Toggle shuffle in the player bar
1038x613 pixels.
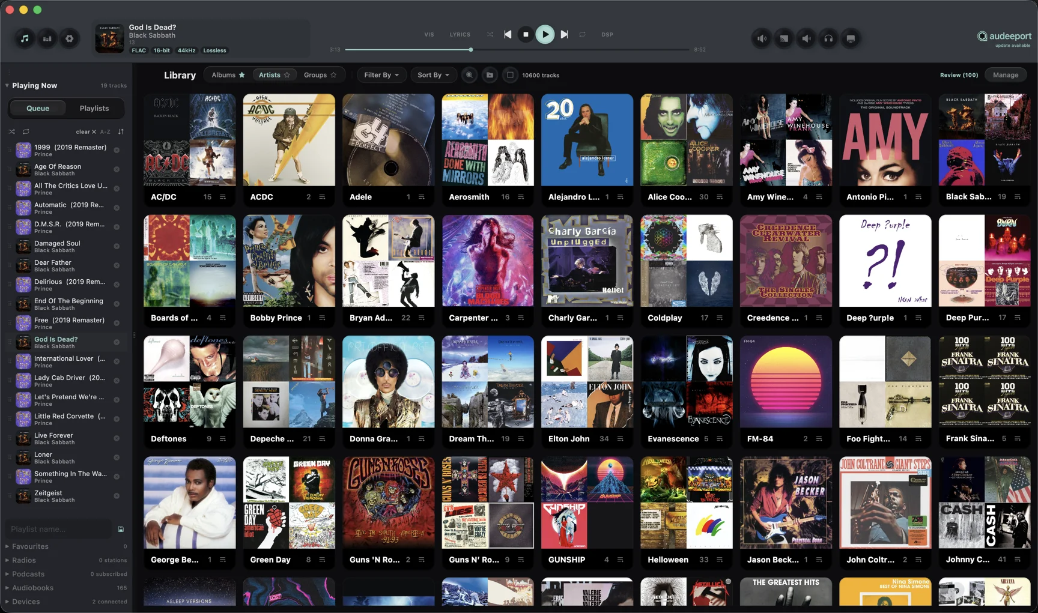(x=490, y=34)
